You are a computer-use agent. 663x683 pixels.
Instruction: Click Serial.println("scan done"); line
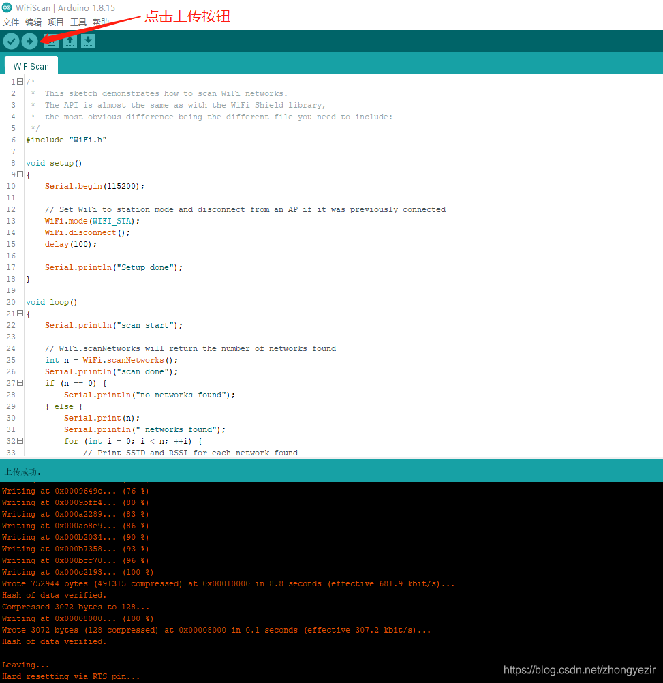click(112, 371)
